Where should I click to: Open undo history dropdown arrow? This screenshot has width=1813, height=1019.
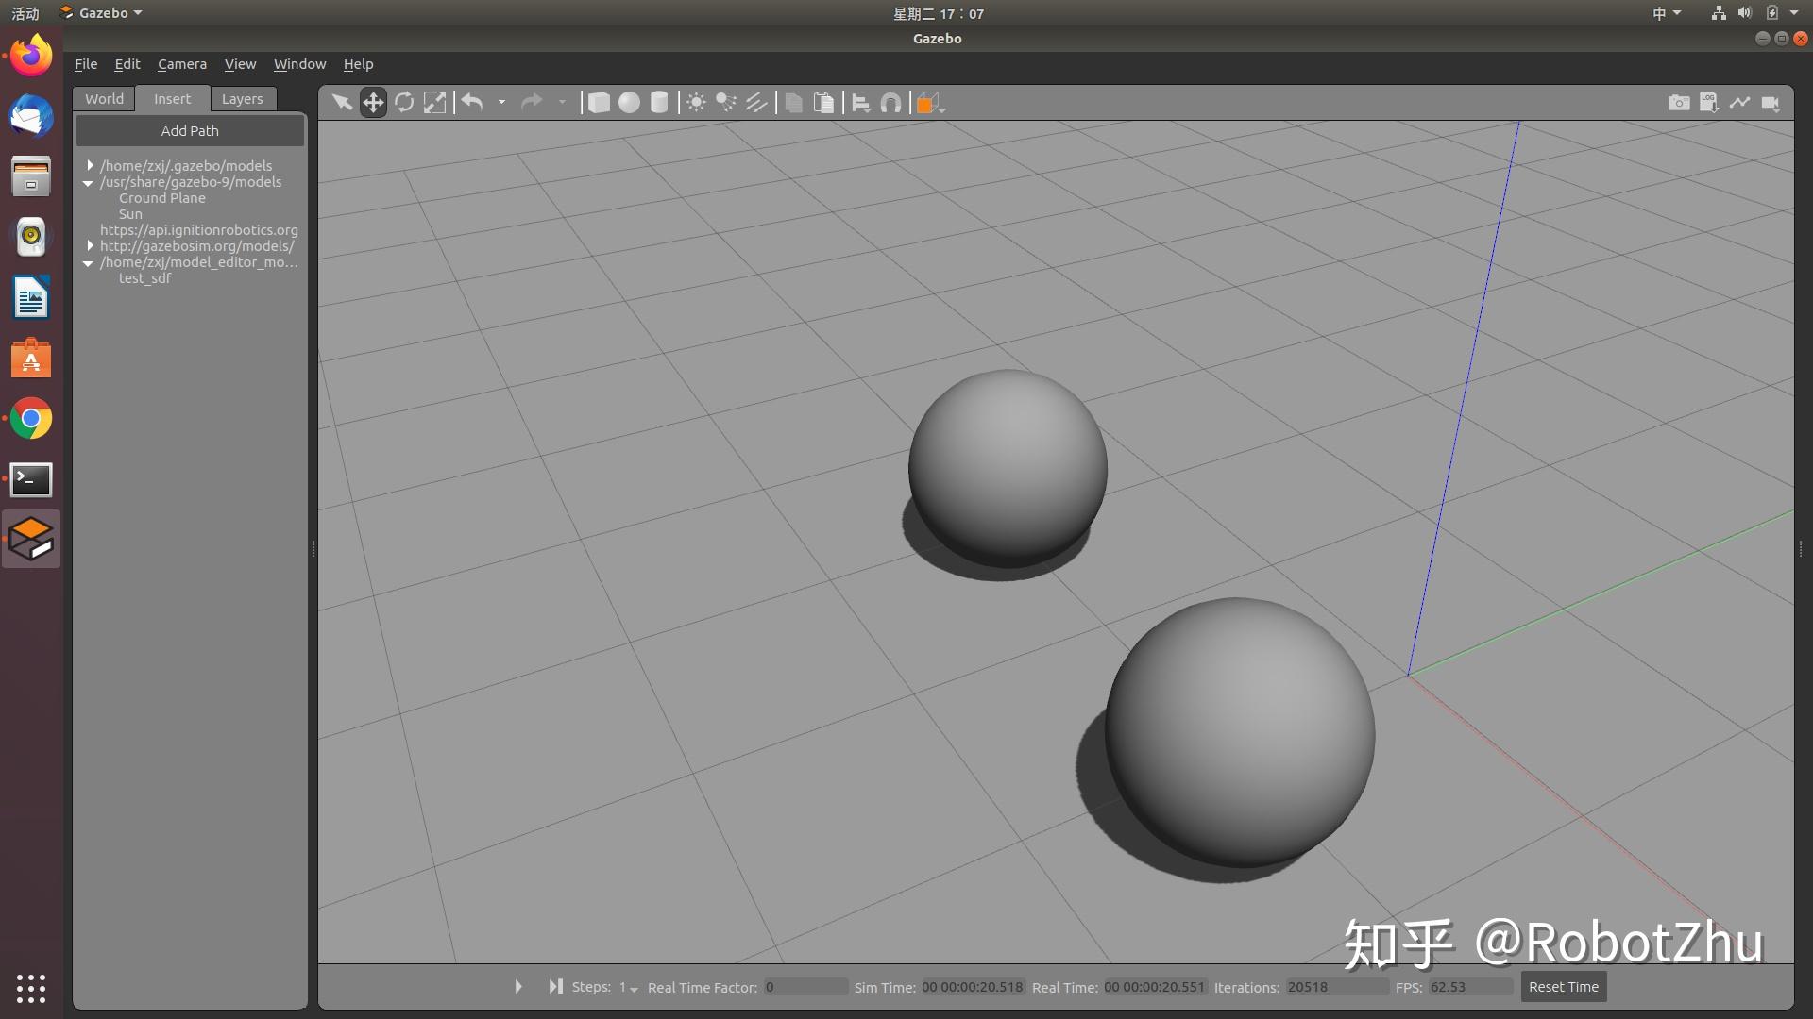501,102
